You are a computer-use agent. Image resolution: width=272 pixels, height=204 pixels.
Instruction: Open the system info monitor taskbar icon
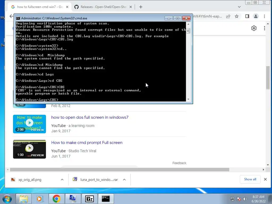click(73, 199)
